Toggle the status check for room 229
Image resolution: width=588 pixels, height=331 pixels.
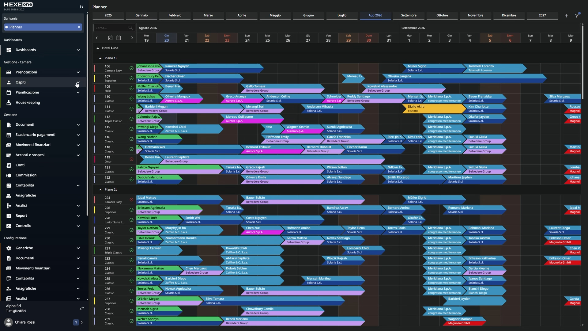tap(131, 230)
